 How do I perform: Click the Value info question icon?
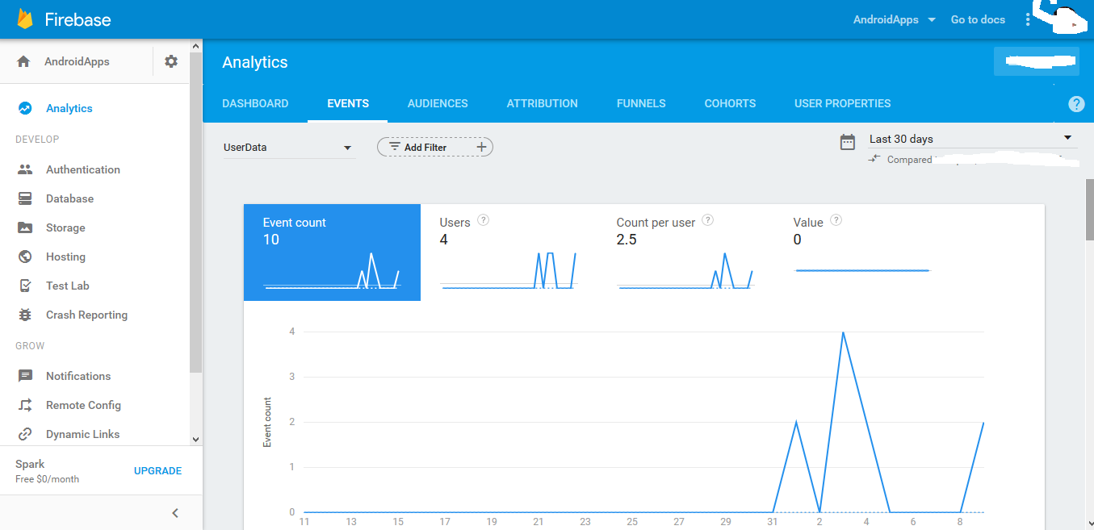point(836,219)
